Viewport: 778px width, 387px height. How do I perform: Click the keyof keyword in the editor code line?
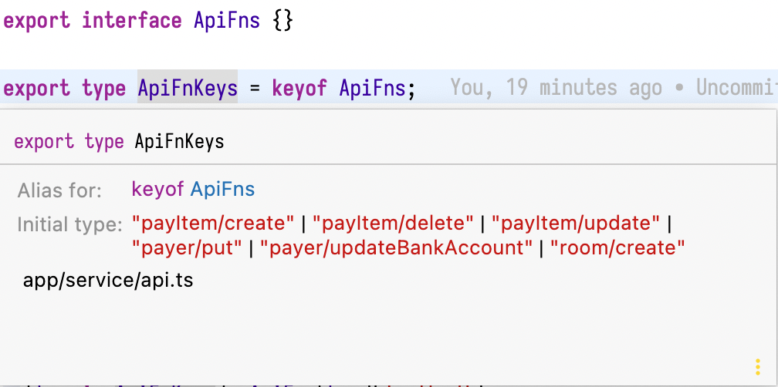(x=299, y=89)
